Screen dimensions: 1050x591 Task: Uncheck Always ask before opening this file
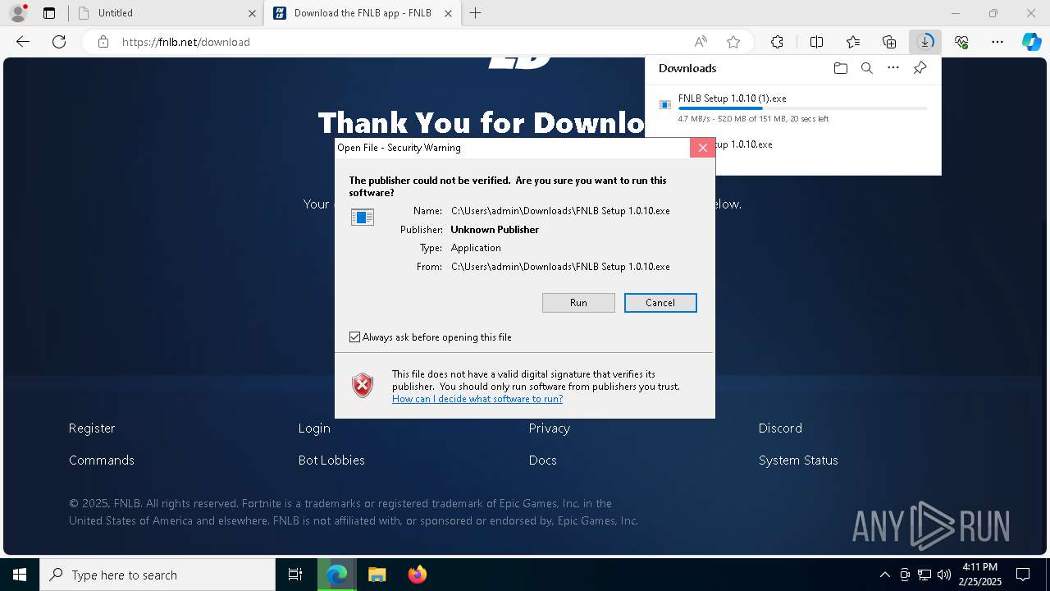tap(354, 337)
